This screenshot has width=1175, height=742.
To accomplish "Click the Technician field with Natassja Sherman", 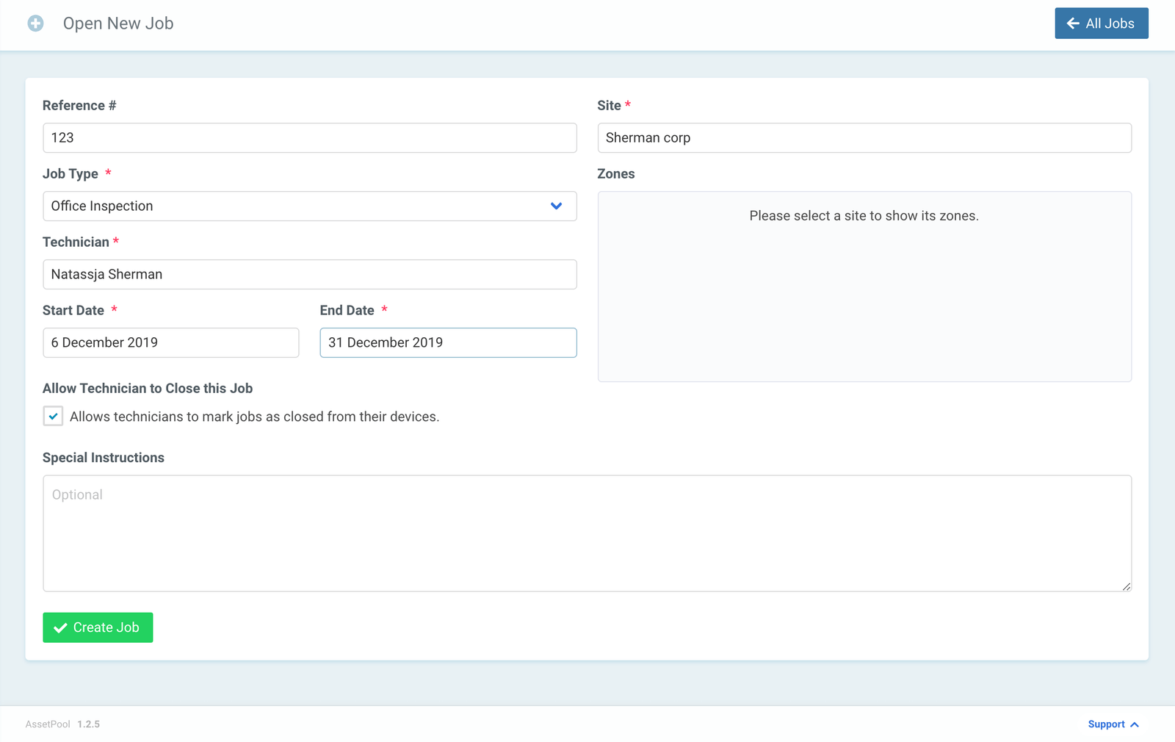I will pos(310,275).
